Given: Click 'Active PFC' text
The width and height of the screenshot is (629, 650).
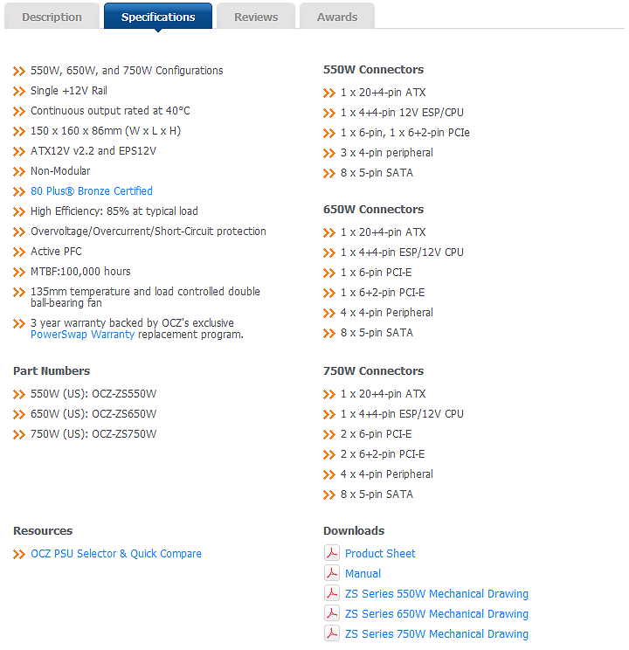Looking at the screenshot, I should 56,252.
